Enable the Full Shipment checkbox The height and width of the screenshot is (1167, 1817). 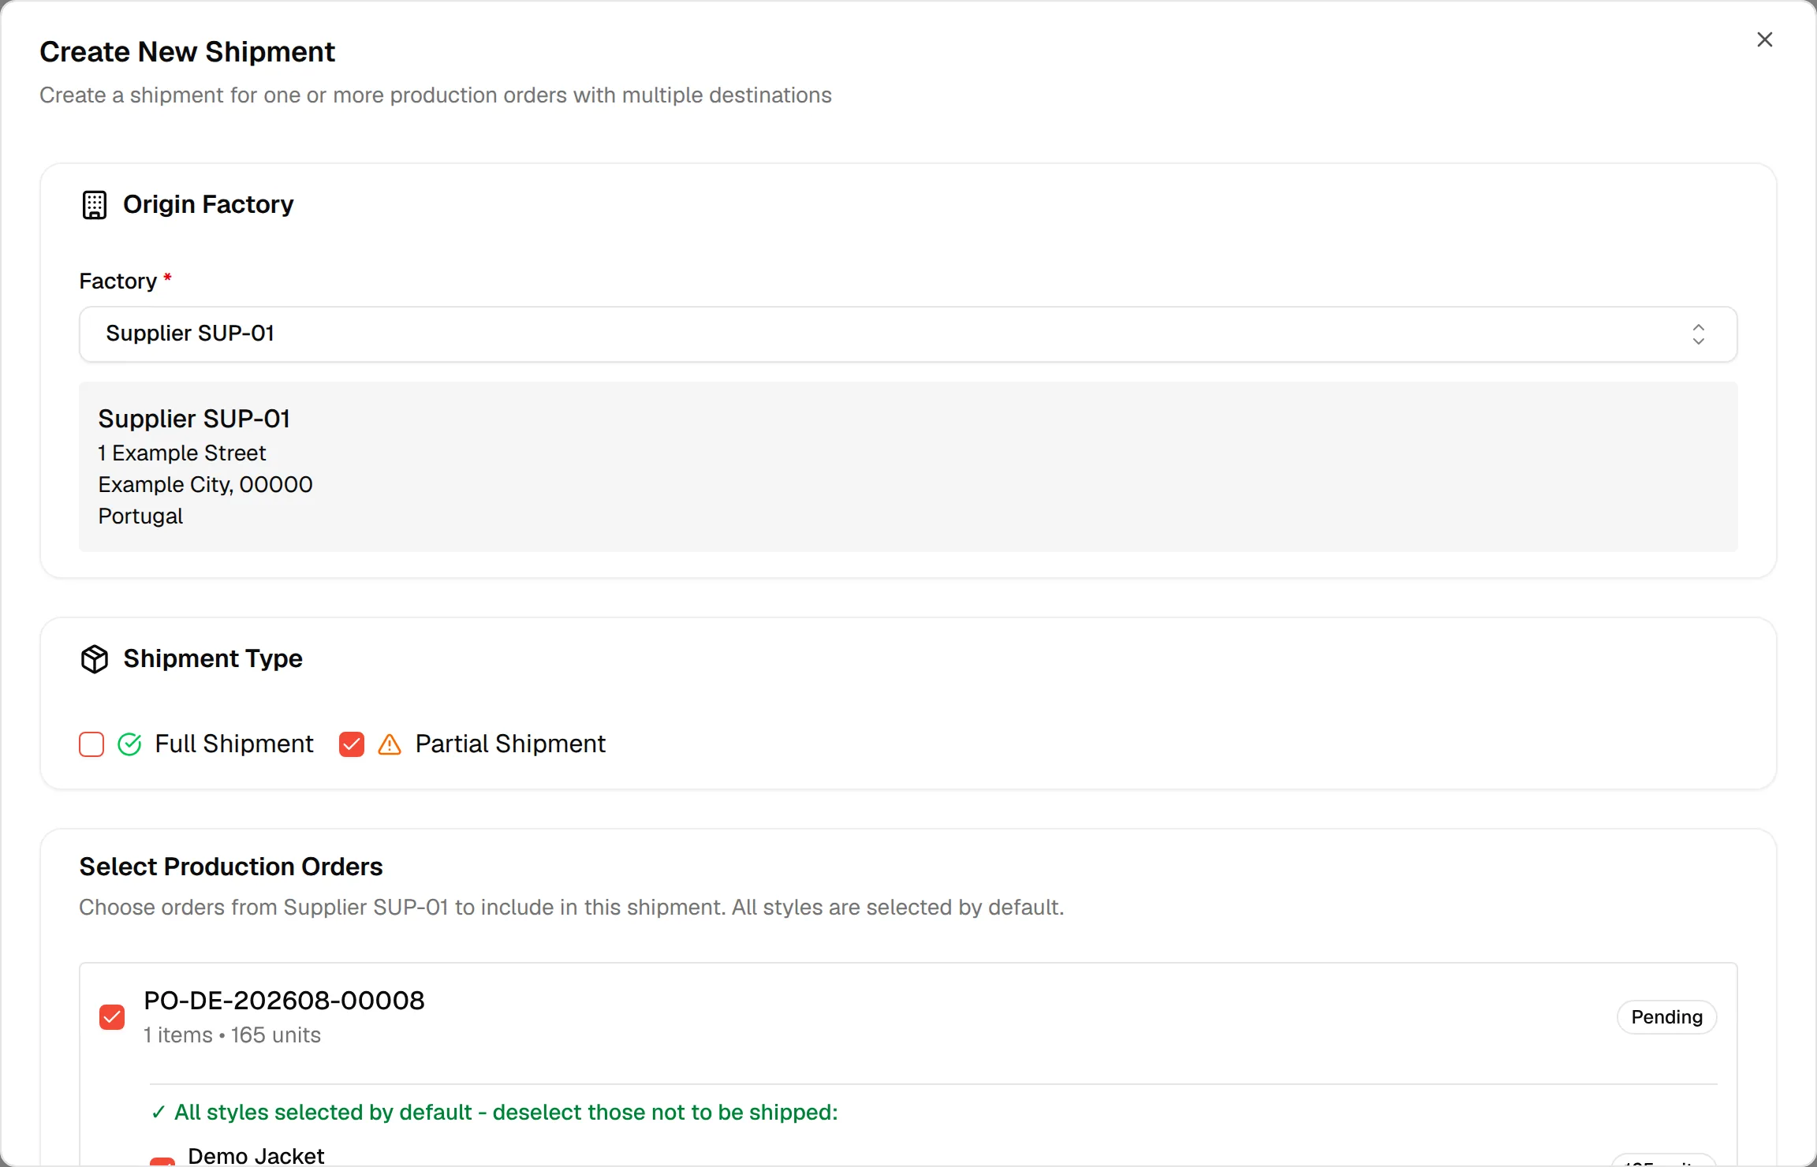point(91,744)
